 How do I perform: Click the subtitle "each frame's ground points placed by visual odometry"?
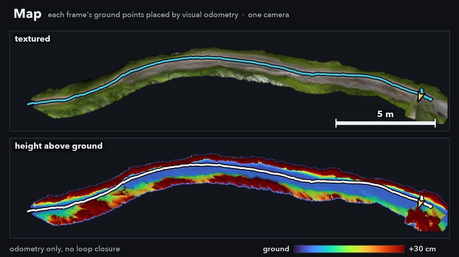(x=143, y=15)
